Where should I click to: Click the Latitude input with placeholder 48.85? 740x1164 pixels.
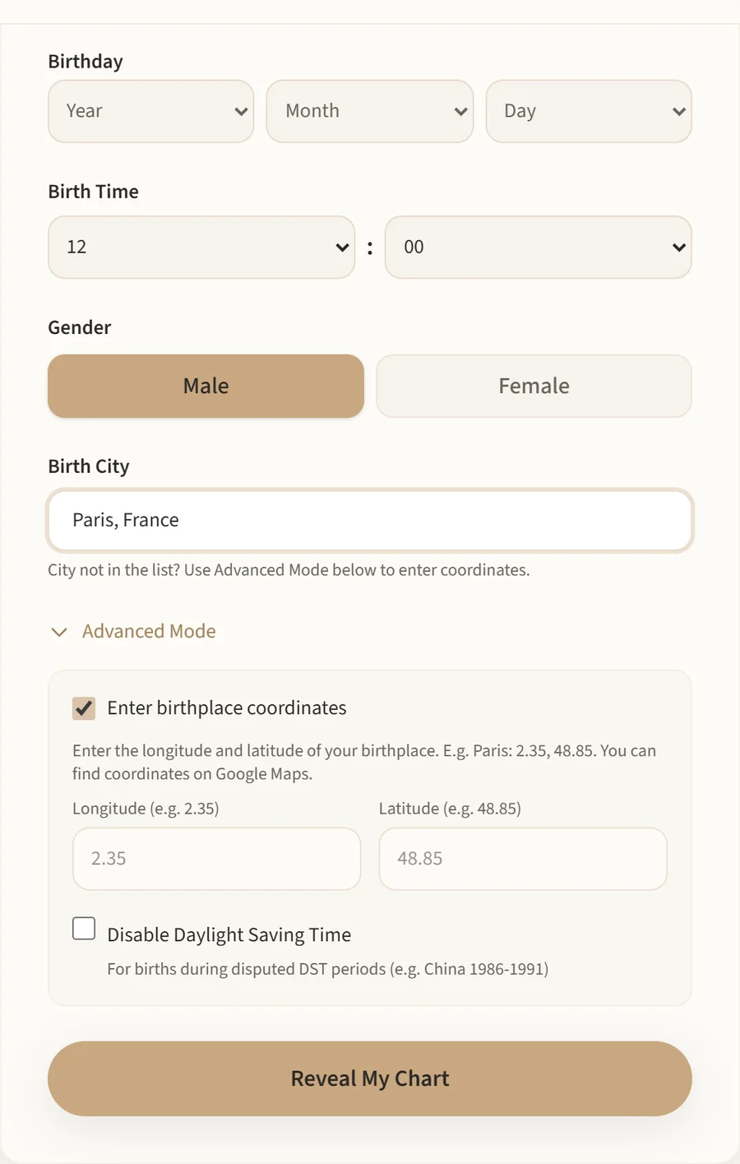522,859
